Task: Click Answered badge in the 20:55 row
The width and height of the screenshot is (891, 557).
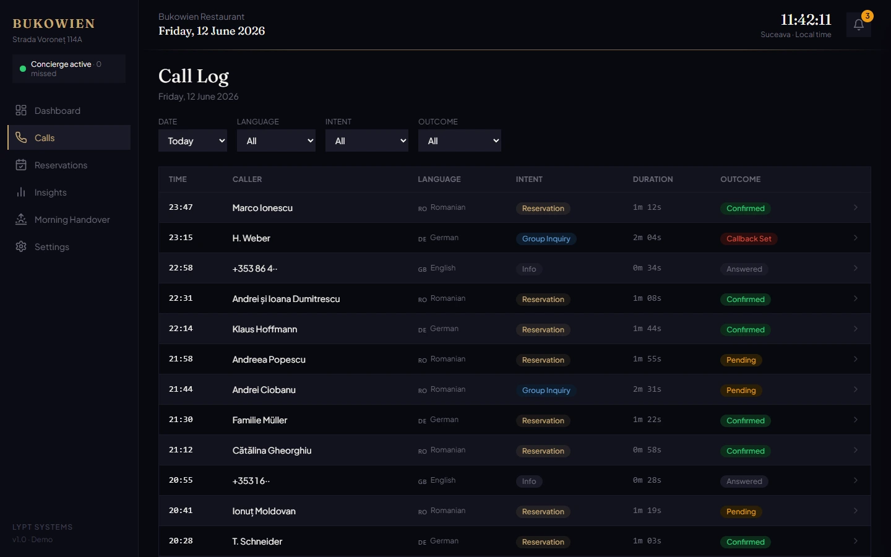Action: coord(744,481)
